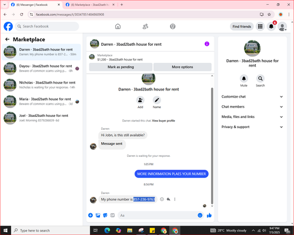Open more actions plus icon in composer

[x=91, y=216]
